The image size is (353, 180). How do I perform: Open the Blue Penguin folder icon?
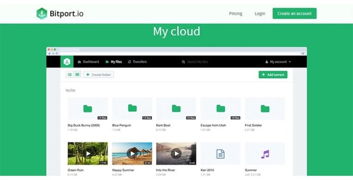tap(132, 108)
